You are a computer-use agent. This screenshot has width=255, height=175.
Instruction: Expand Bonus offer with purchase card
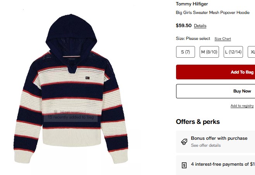[216, 142]
